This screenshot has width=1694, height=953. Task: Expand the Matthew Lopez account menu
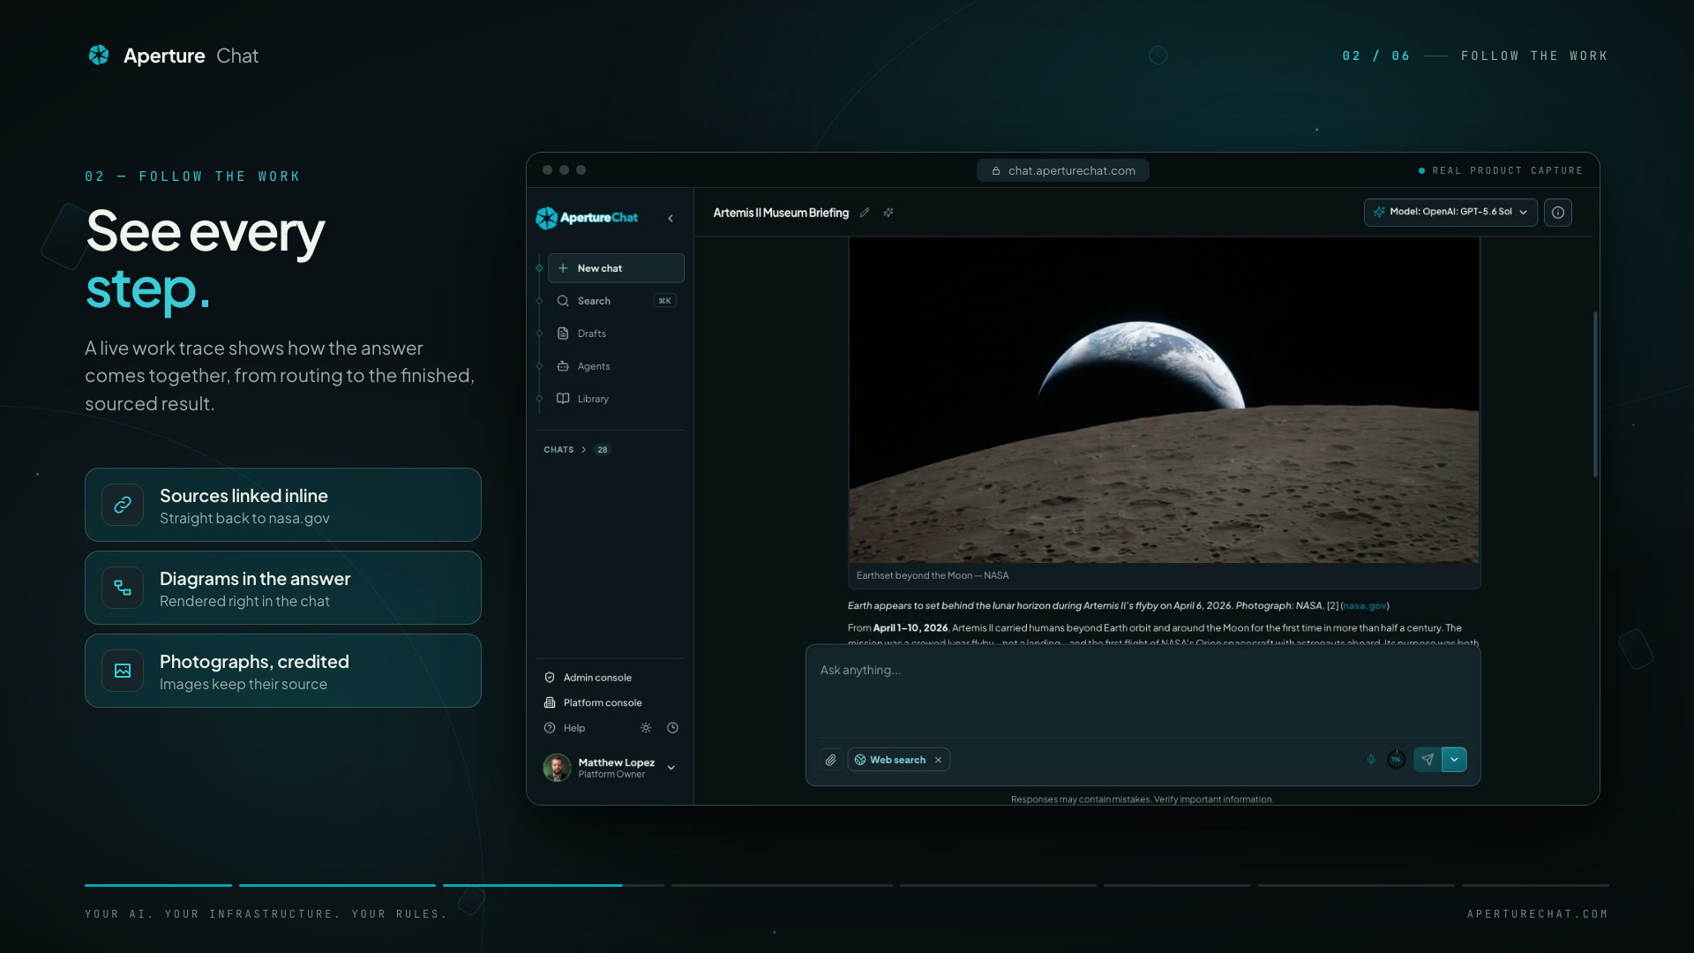tap(671, 768)
